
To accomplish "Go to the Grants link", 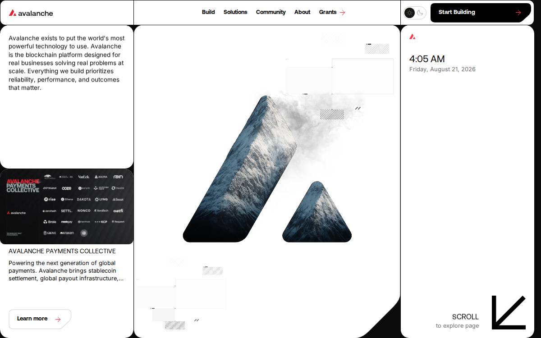I will 328,12.
